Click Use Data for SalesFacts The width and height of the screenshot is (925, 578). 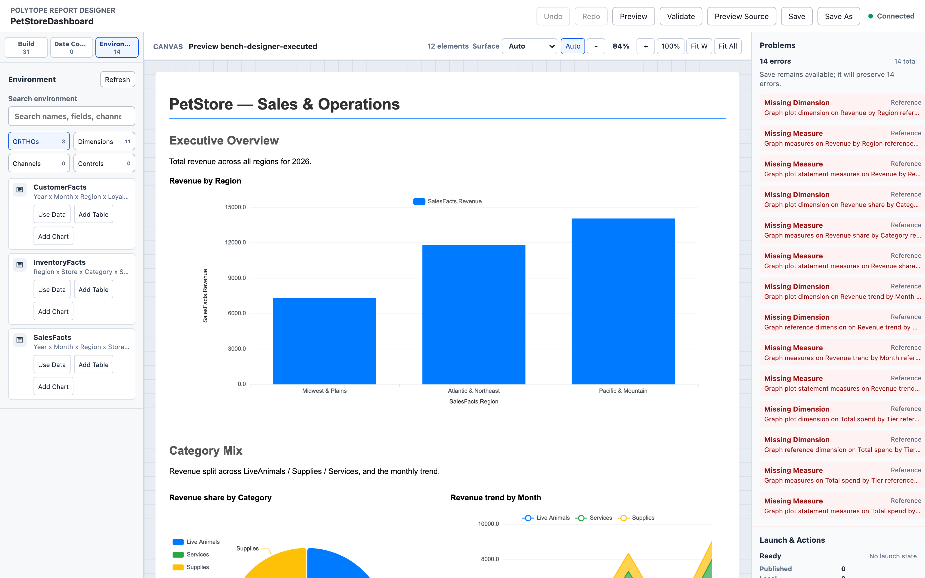click(x=52, y=365)
